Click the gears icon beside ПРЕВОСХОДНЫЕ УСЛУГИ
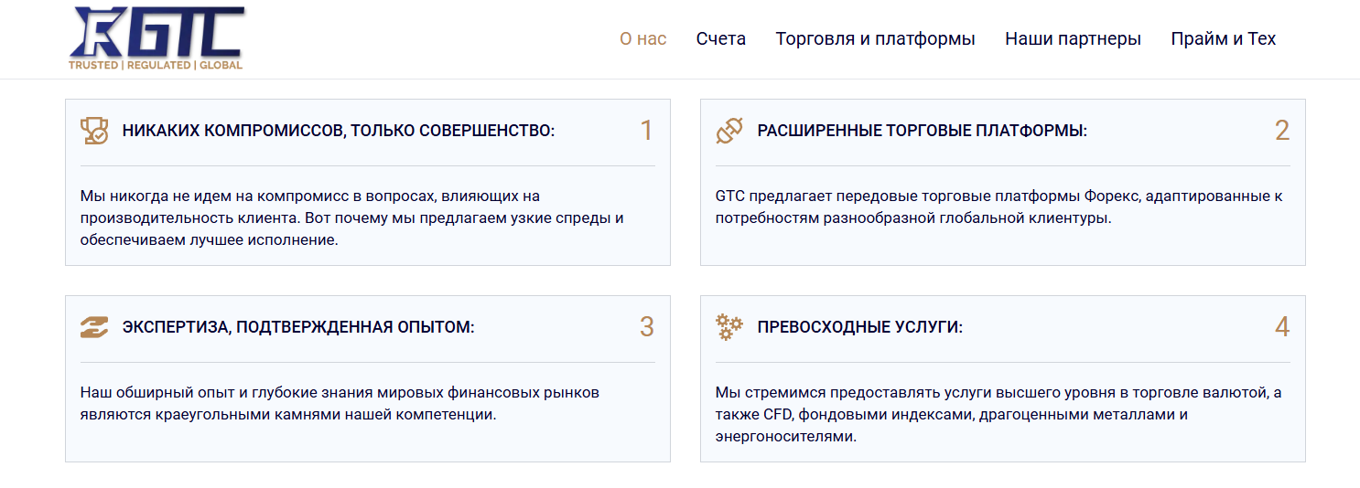The image size is (1360, 488). click(x=729, y=327)
